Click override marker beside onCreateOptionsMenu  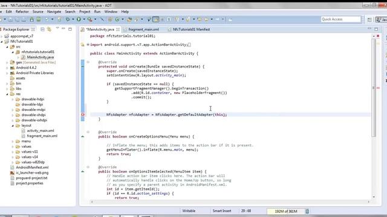(x=83, y=137)
